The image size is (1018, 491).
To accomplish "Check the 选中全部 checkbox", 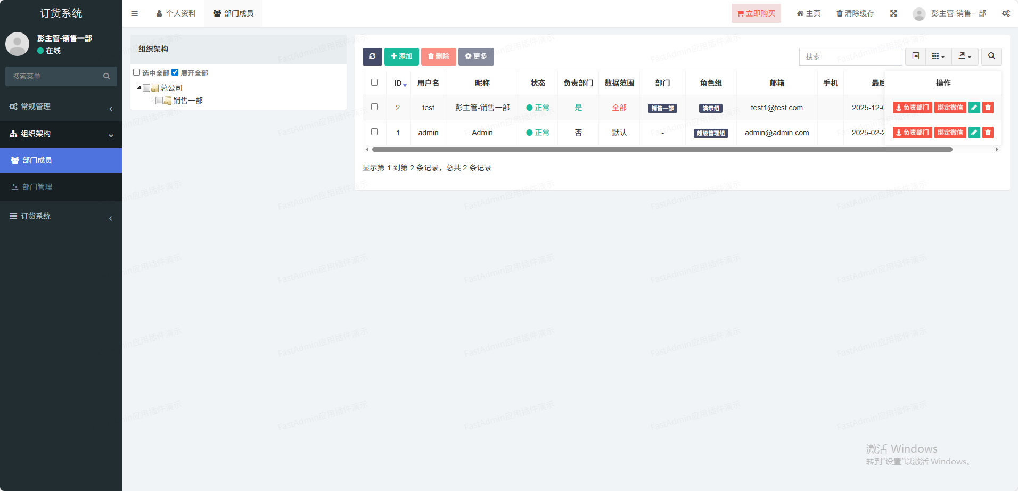I will 137,72.
